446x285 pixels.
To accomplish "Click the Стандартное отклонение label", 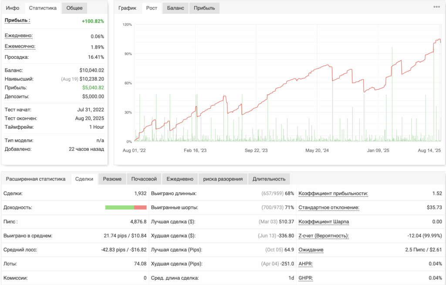I will click(x=329, y=208).
